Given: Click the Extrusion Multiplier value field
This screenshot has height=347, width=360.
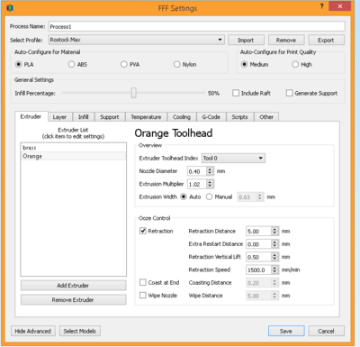Looking at the screenshot, I should 197,184.
